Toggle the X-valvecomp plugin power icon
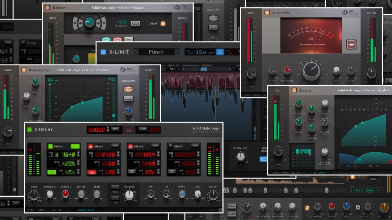 pyautogui.click(x=24, y=70)
